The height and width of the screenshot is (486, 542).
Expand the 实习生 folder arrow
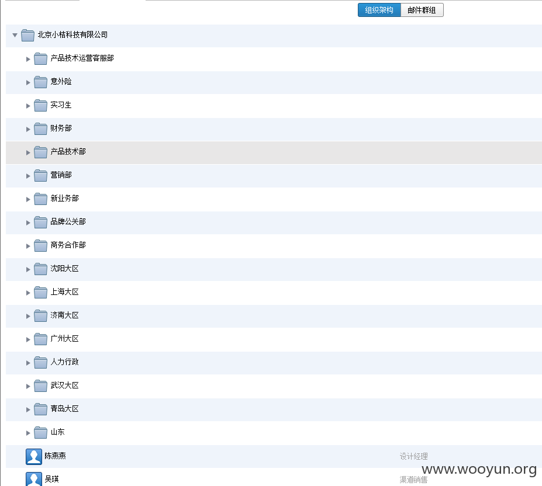point(28,106)
